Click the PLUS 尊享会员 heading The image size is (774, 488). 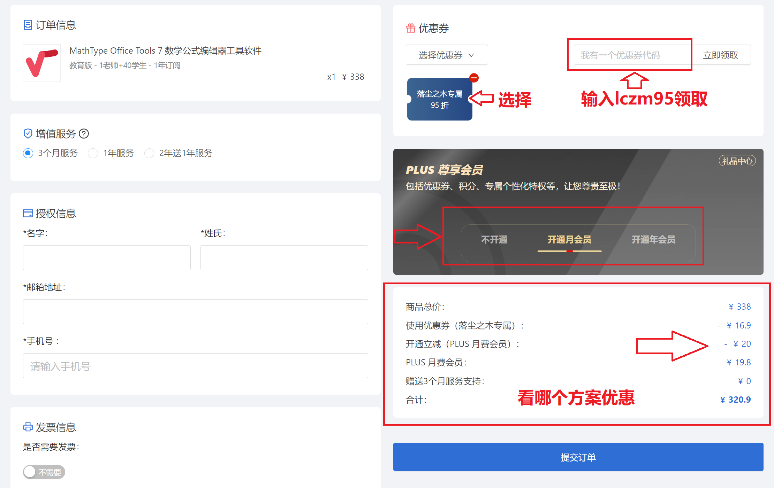(444, 170)
